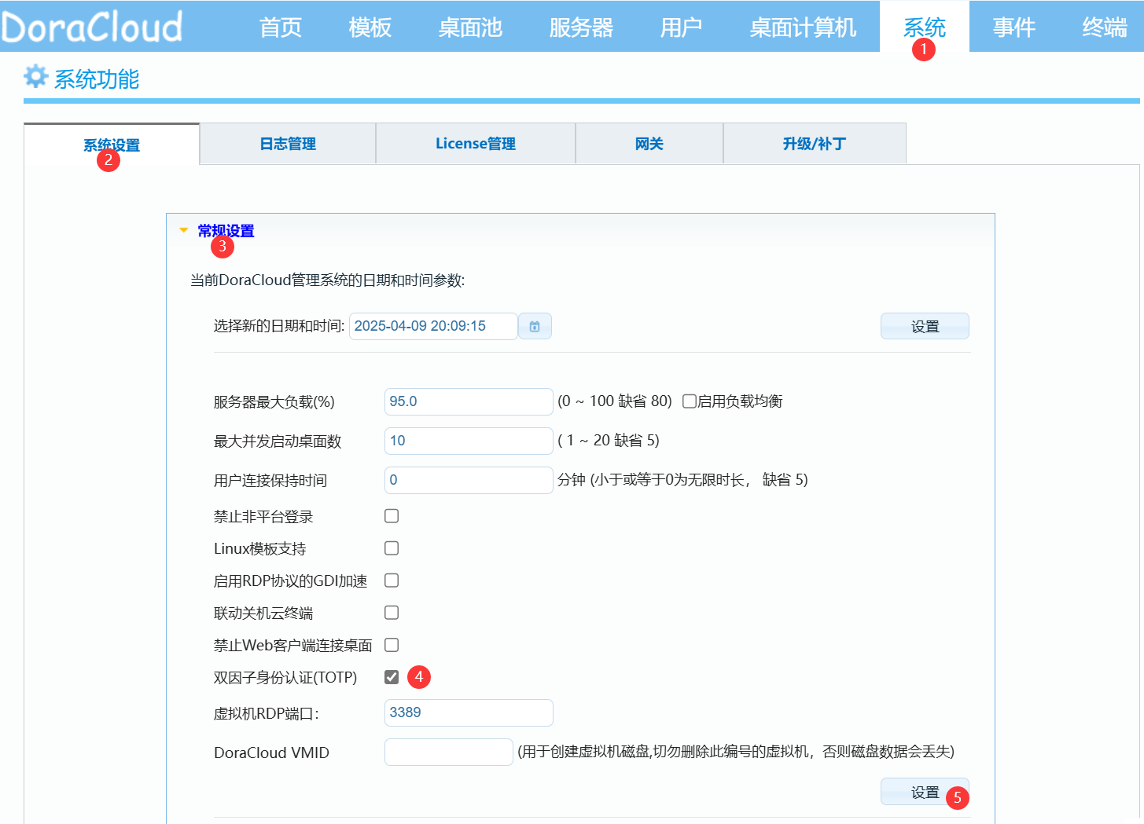Click 用户连接保持时间 input field
Viewport: 1144px width, 824px height.
click(x=469, y=480)
